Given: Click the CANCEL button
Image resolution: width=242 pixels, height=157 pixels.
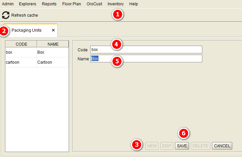Looking at the screenshot, I should (x=222, y=146).
